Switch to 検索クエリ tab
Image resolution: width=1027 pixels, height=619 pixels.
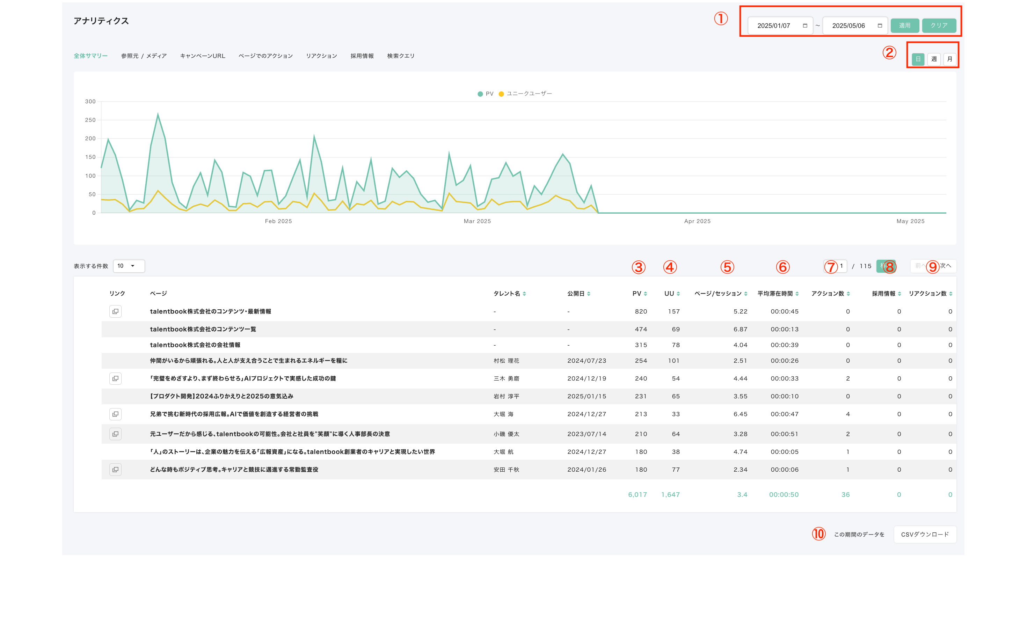pyautogui.click(x=401, y=56)
